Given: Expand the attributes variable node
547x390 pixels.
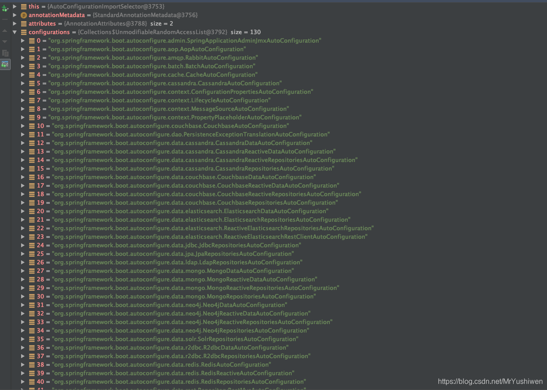Looking at the screenshot, I should click(15, 24).
